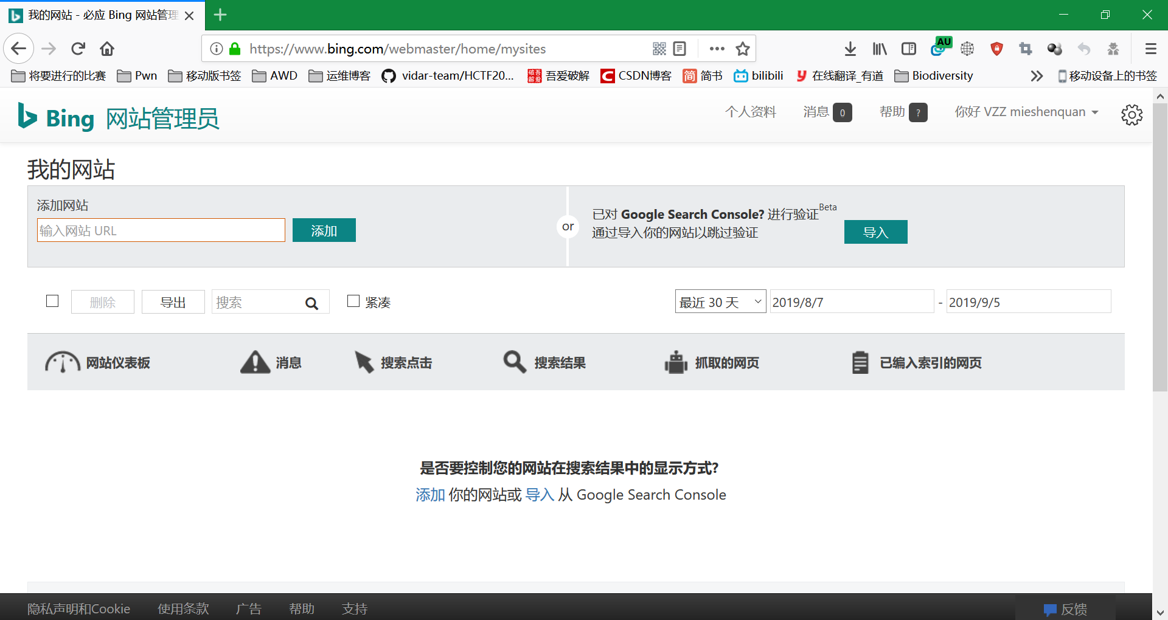This screenshot has height=620, width=1168.
Task: Click the Firefox back arrow button
Action: point(19,49)
